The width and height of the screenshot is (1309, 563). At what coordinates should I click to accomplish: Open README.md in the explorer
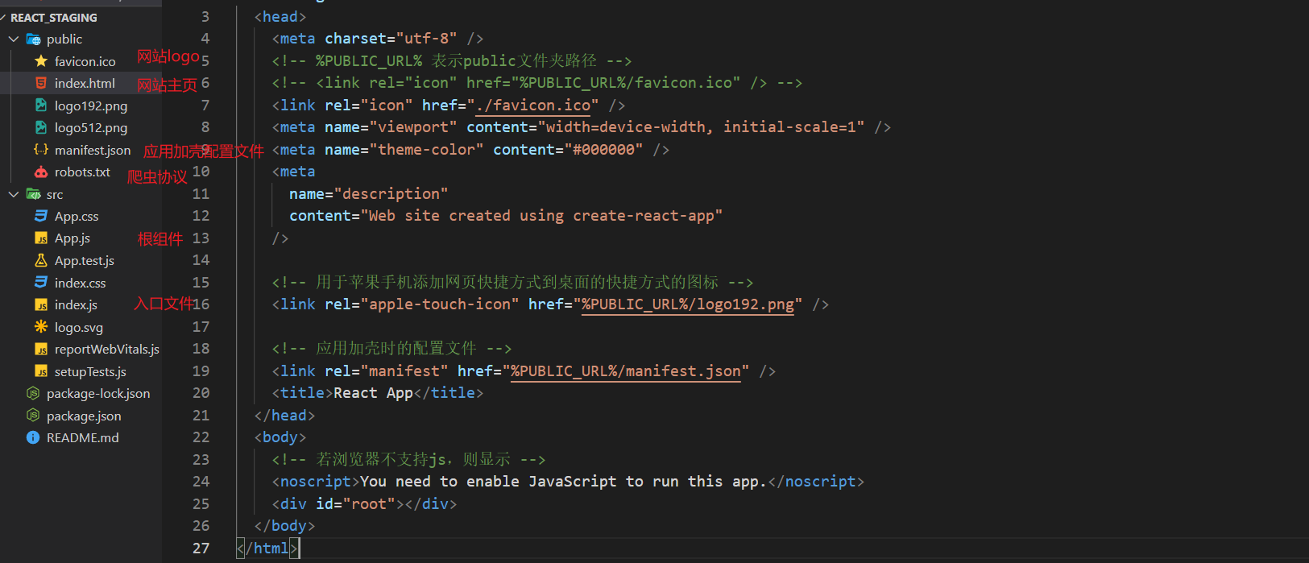[x=83, y=437]
